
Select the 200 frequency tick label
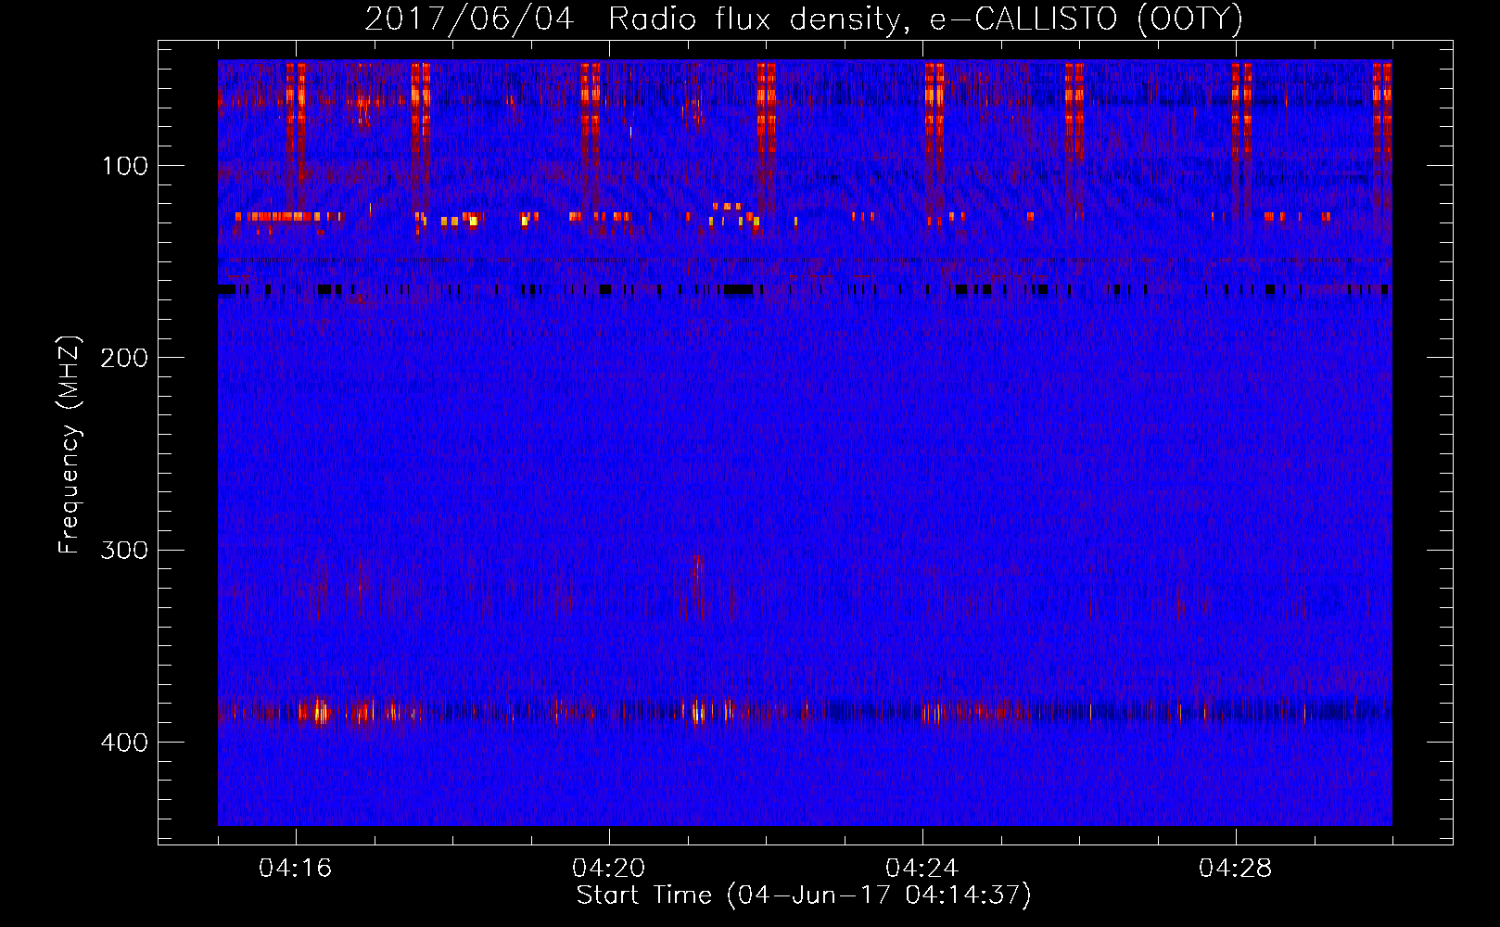[124, 358]
